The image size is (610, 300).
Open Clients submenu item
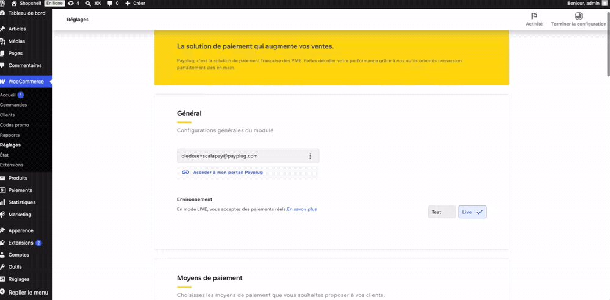[x=7, y=115]
